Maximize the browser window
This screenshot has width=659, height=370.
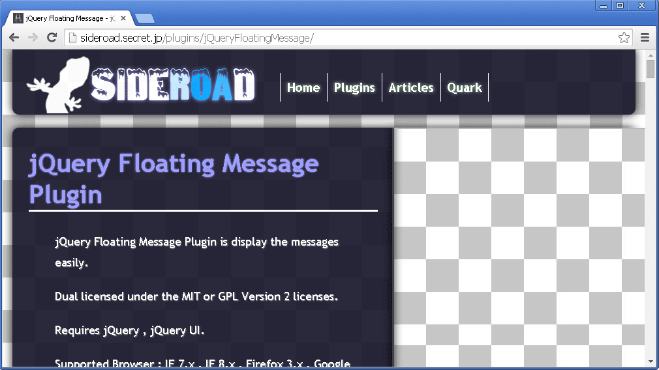619,5
